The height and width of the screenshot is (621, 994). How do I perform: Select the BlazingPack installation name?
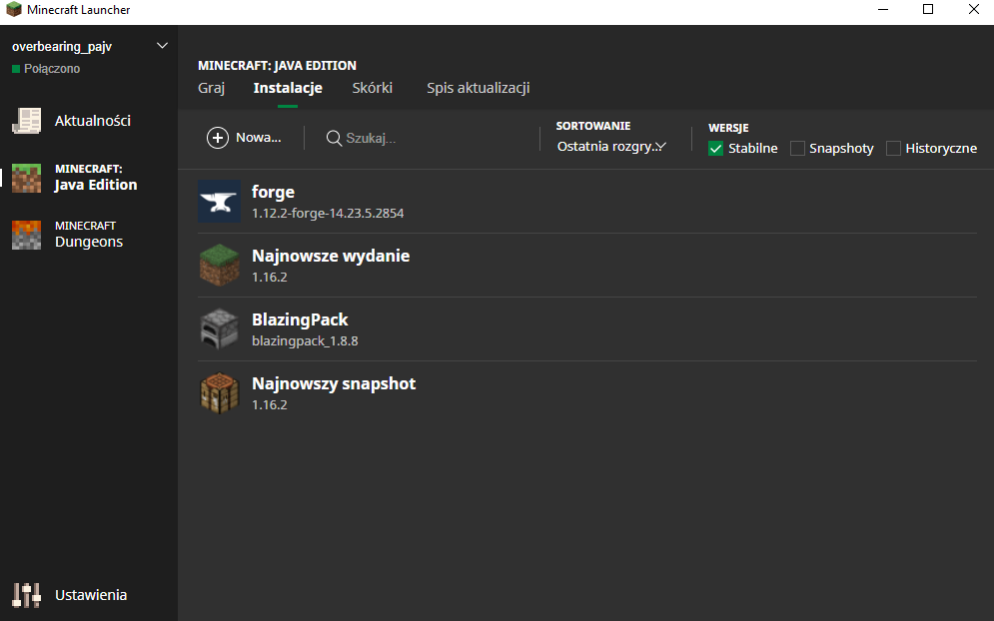click(300, 319)
